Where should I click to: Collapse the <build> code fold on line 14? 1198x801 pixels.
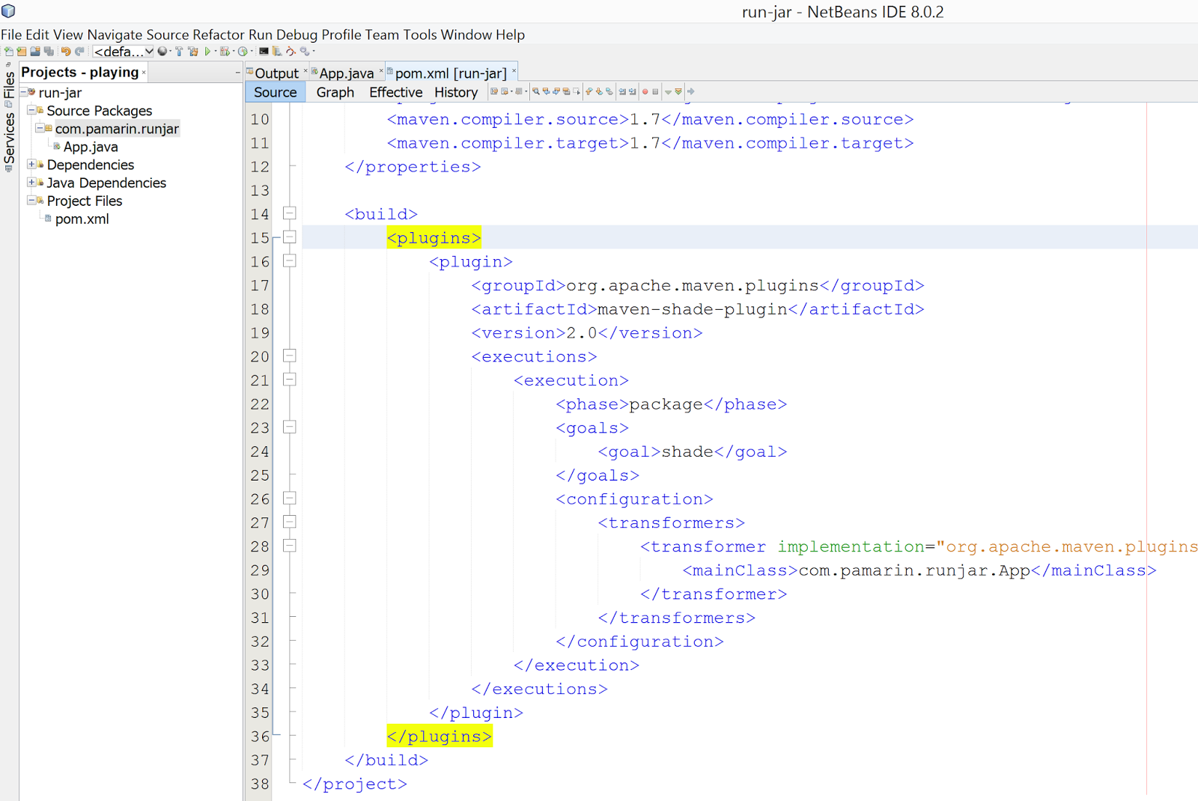point(290,213)
